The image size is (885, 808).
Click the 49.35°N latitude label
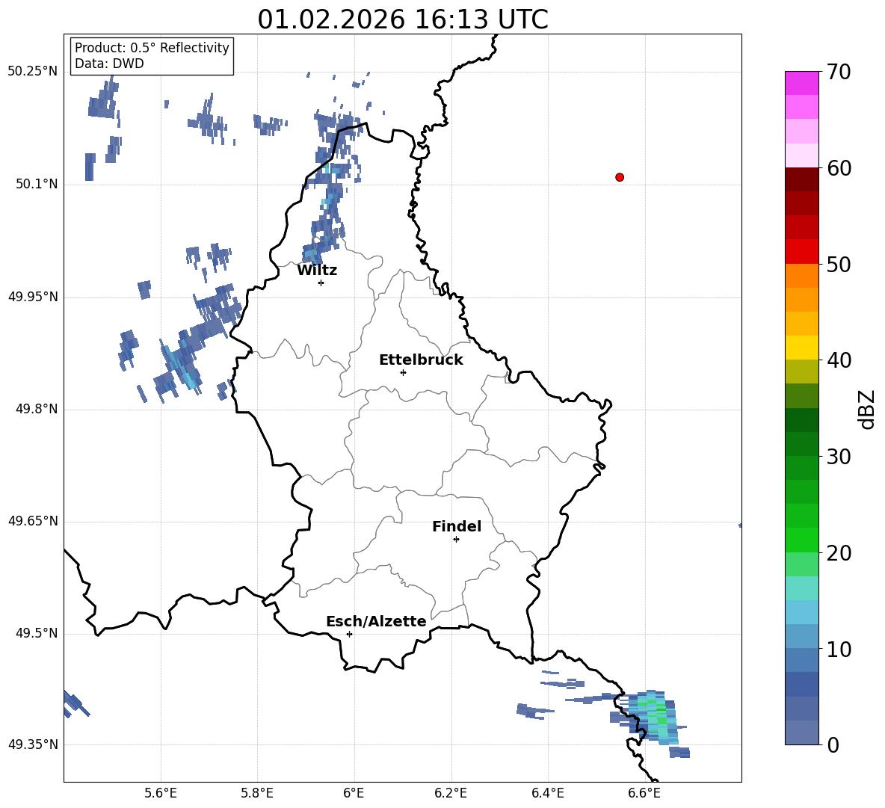coord(33,744)
